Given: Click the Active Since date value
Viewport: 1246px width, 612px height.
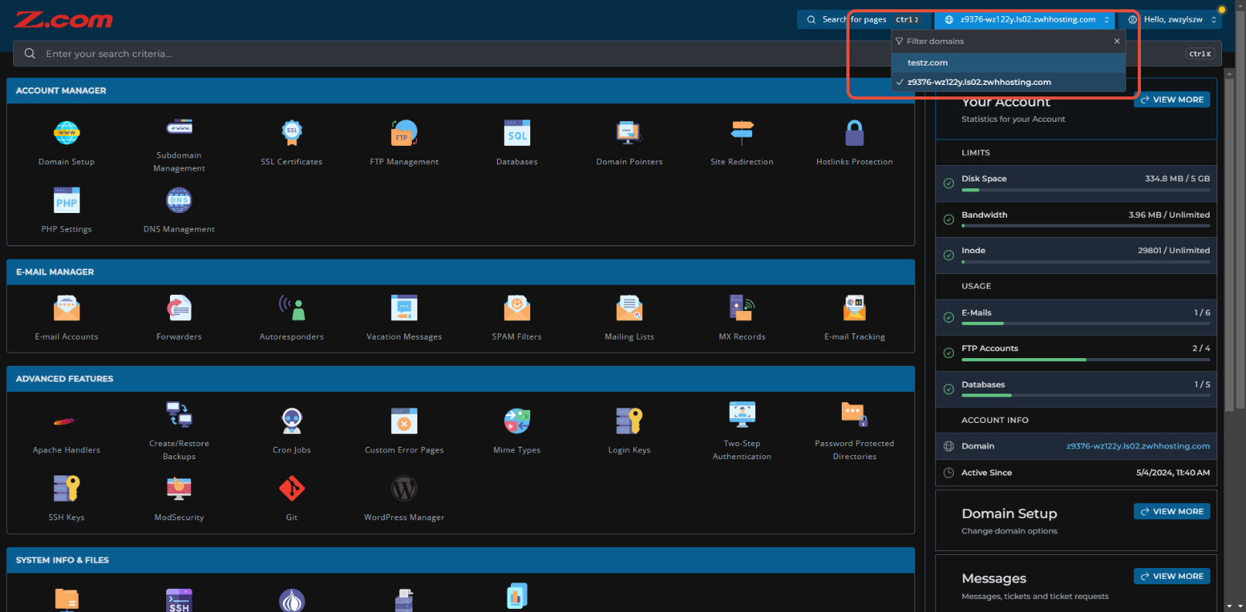Looking at the screenshot, I should 1173,472.
